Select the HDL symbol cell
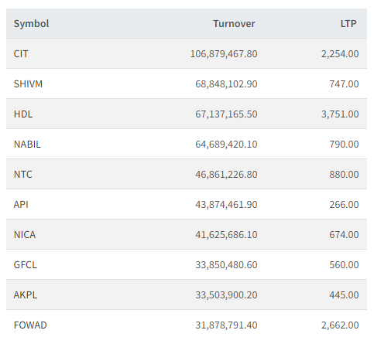This screenshot has width=374, height=337. [x=23, y=114]
